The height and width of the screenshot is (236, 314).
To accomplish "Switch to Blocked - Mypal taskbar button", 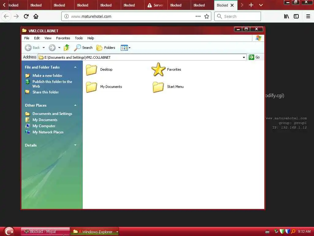I will tap(45, 232).
